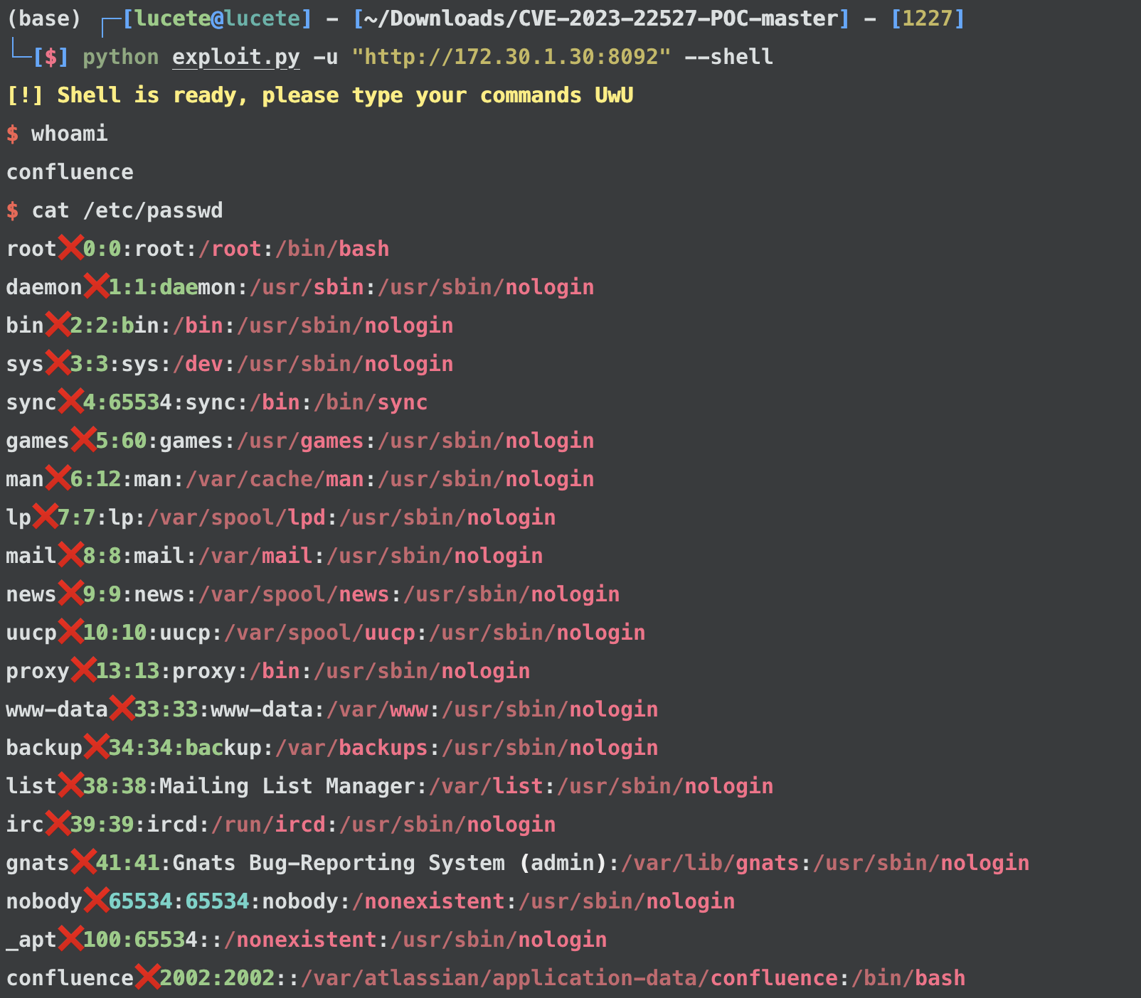Click /var/mail on the mail line
Screen dimensions: 1141x998
click(x=255, y=556)
